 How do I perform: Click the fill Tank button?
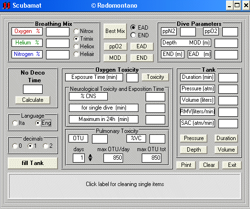(x=33, y=163)
